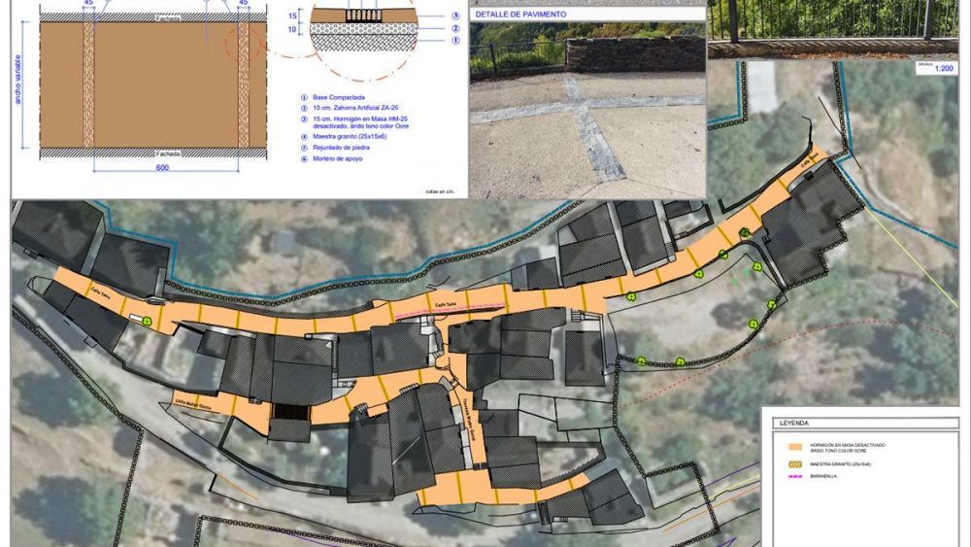Pick the orange Hormigón swatch in the legend
The image size is (971, 547).
[x=795, y=447]
